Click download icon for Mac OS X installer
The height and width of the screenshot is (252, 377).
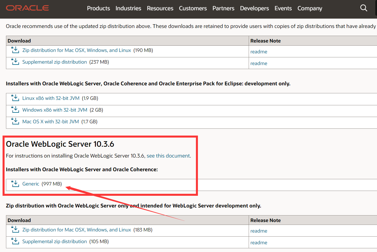(x=15, y=121)
